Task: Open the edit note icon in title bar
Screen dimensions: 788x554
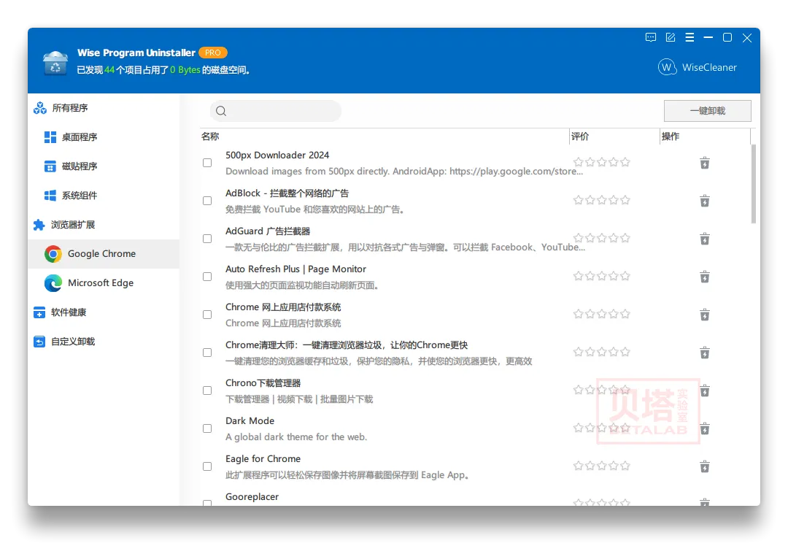Action: 670,38
